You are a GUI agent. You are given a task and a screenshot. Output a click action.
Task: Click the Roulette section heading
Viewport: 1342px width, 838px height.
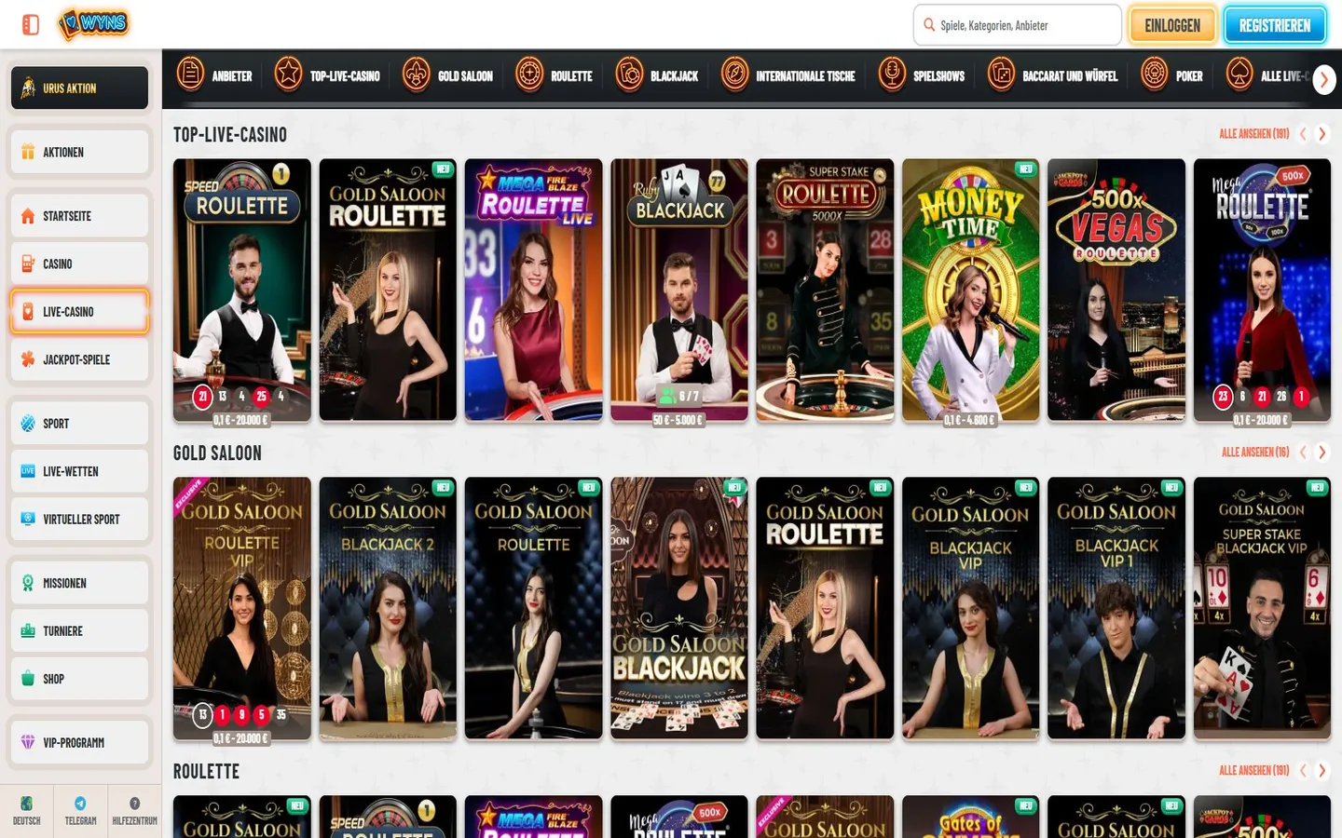pos(206,772)
